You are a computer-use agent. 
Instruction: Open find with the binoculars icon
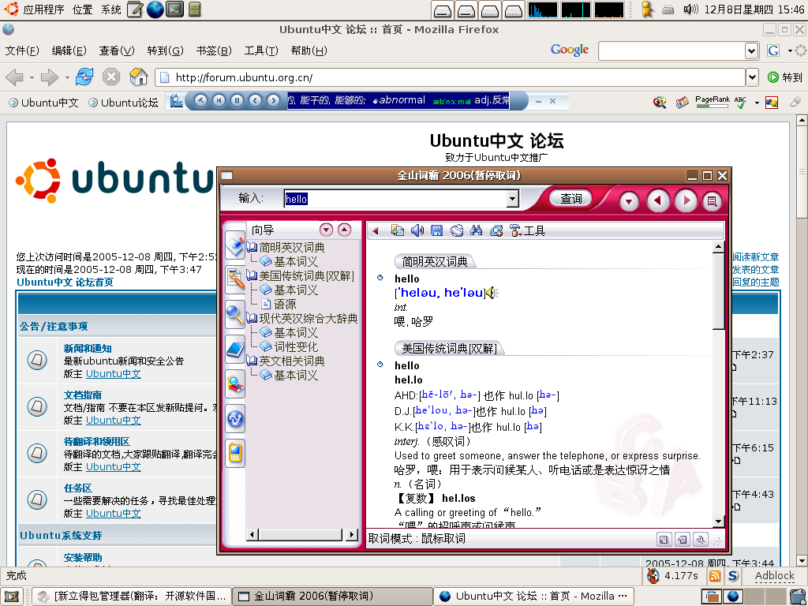click(476, 230)
